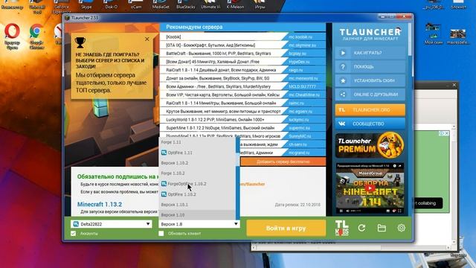Click the TLauncher Premium banner
The image size is (476, 268).
(x=370, y=145)
